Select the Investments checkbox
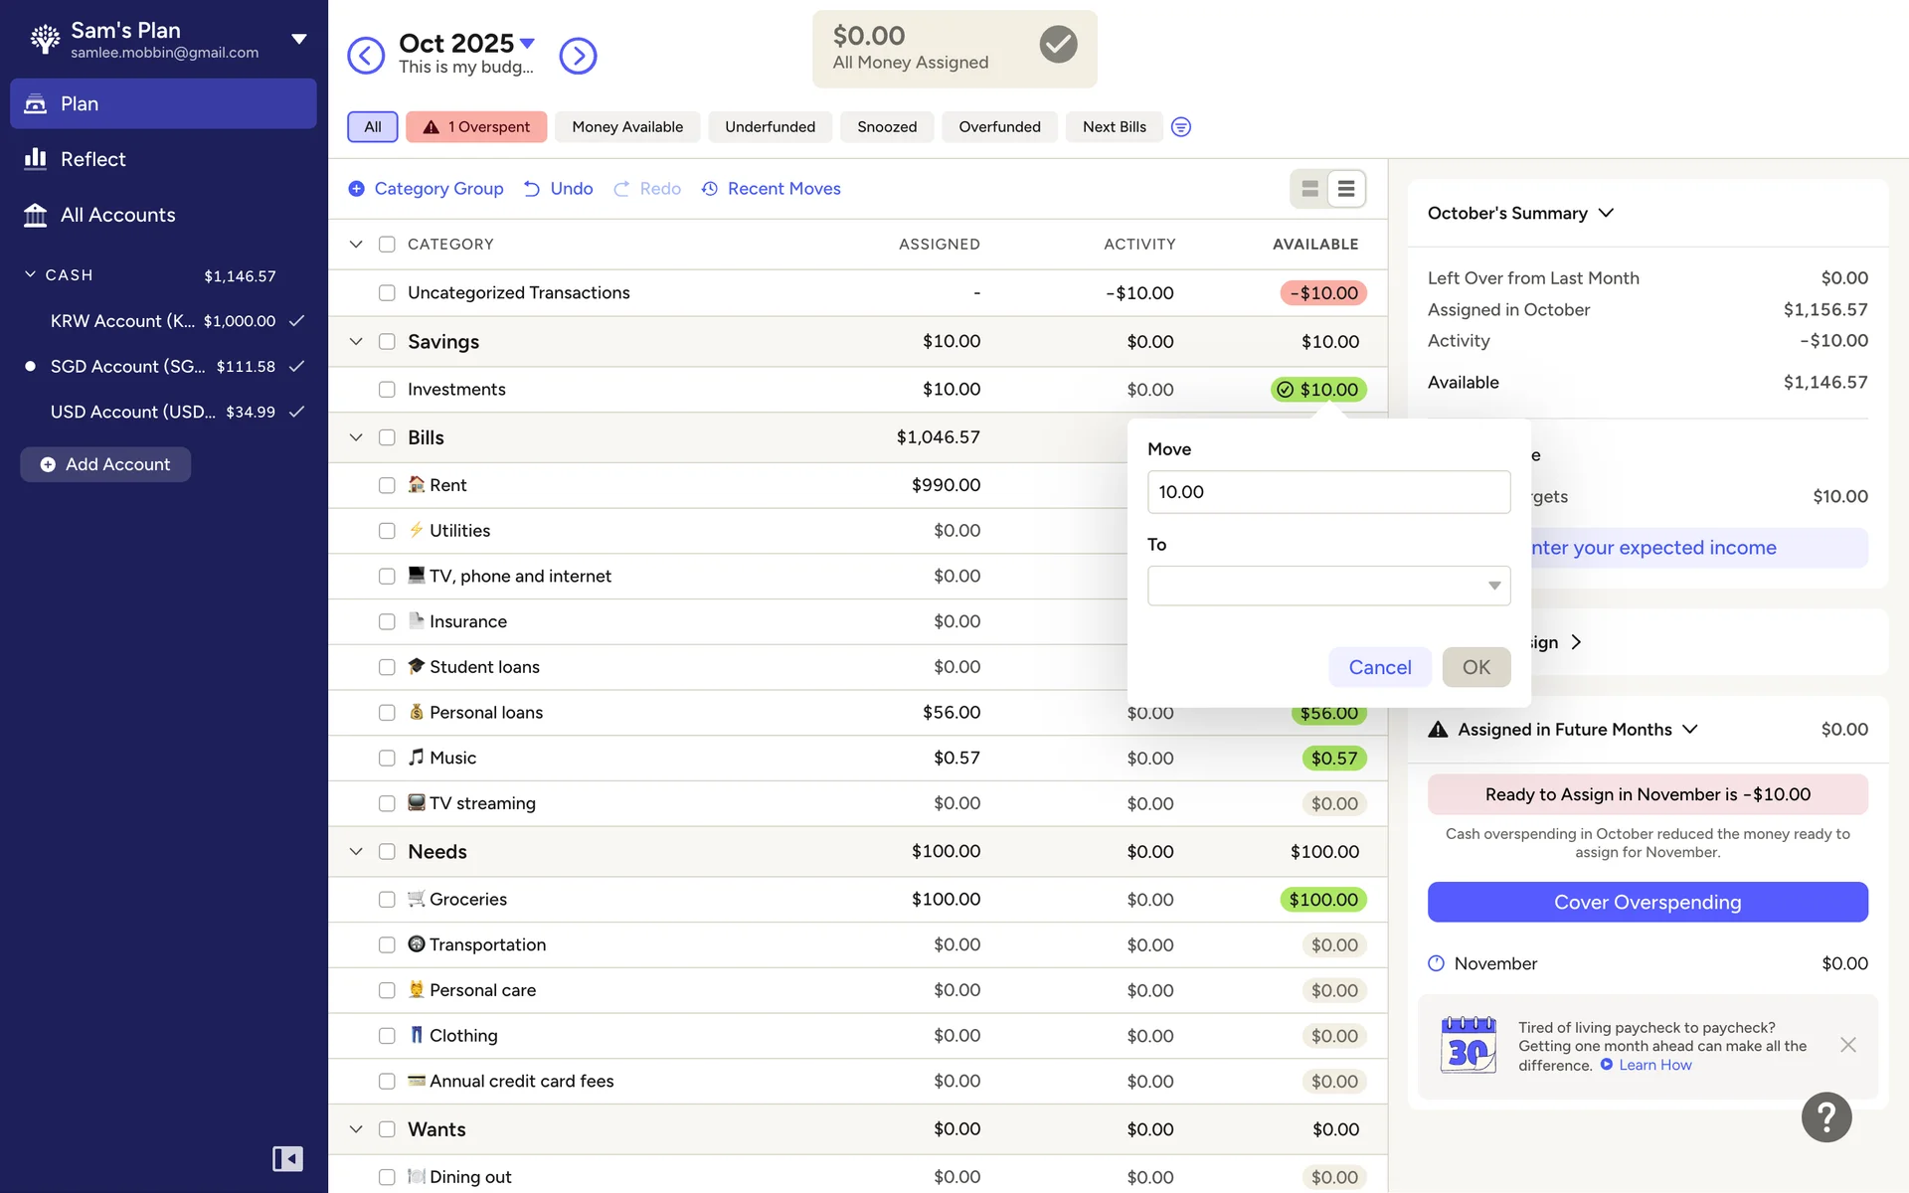This screenshot has width=1909, height=1193. 387,390
